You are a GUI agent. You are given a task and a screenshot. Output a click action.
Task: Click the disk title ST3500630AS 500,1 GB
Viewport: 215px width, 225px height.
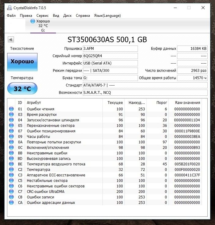107,40
